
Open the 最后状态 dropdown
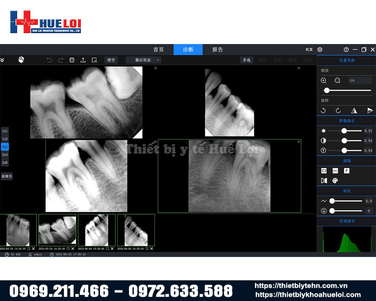(x=143, y=60)
